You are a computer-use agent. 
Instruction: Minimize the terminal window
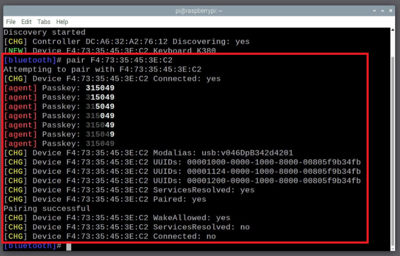click(376, 10)
